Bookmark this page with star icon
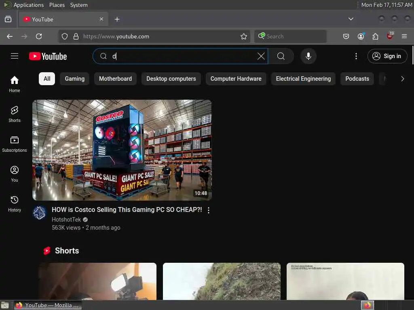This screenshot has height=310, width=414. coord(244,36)
